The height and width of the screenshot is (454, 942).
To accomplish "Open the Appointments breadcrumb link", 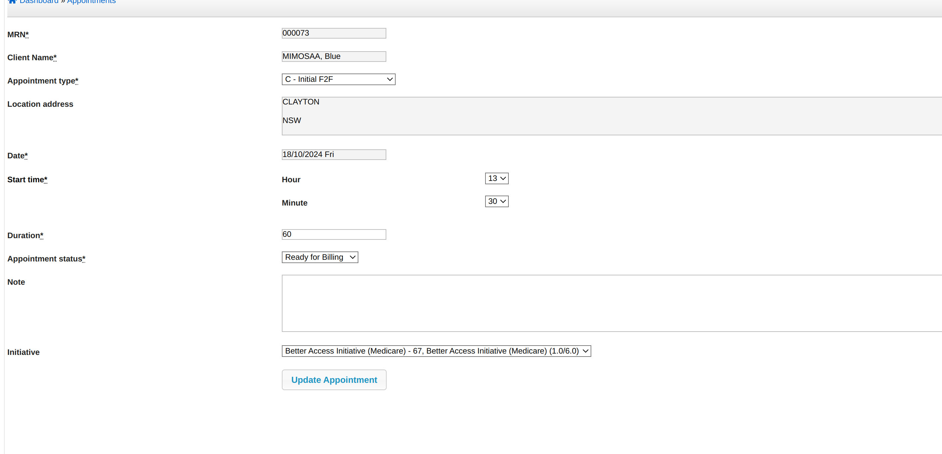I will pos(91,1).
